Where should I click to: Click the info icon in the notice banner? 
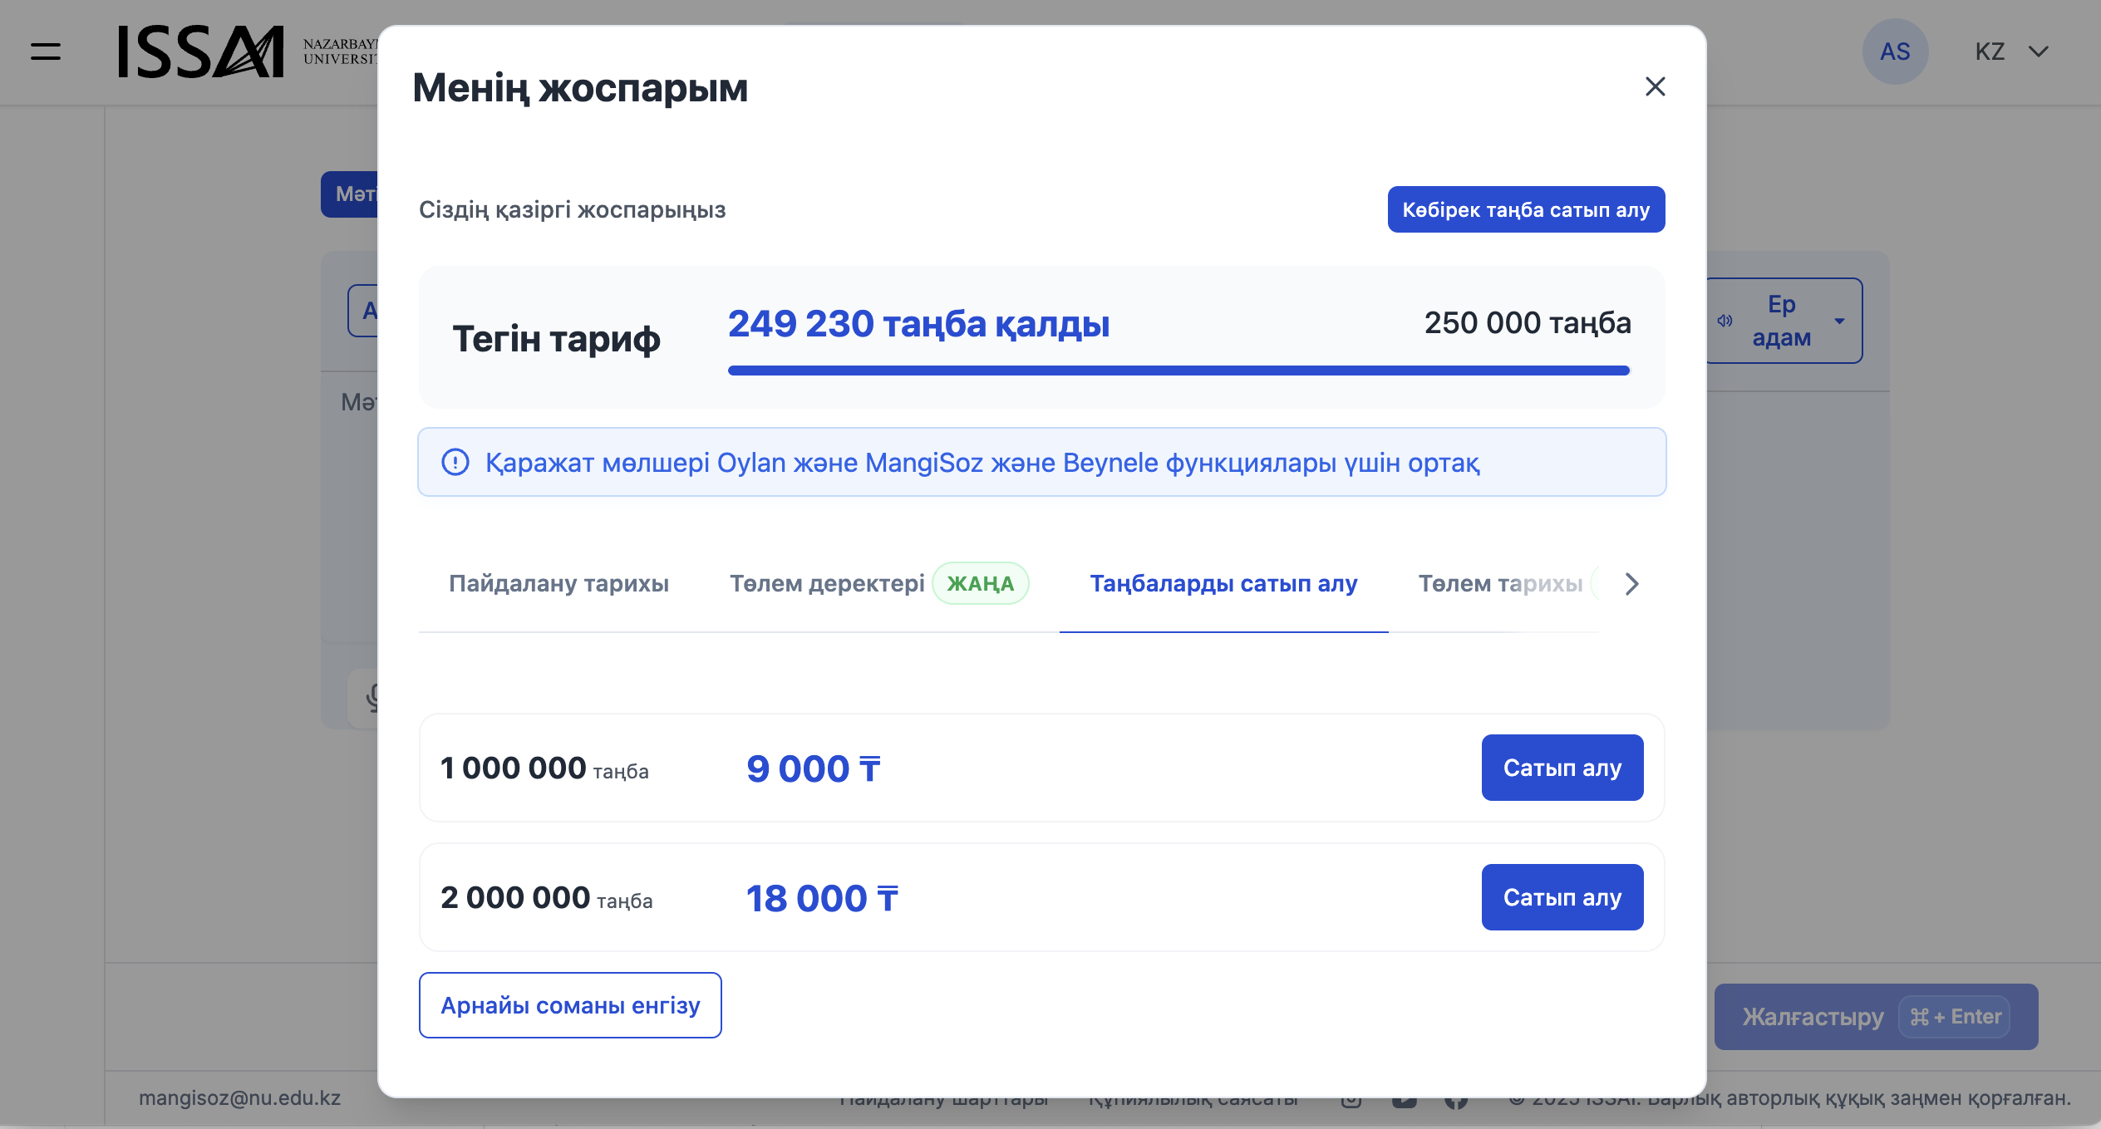(x=455, y=462)
